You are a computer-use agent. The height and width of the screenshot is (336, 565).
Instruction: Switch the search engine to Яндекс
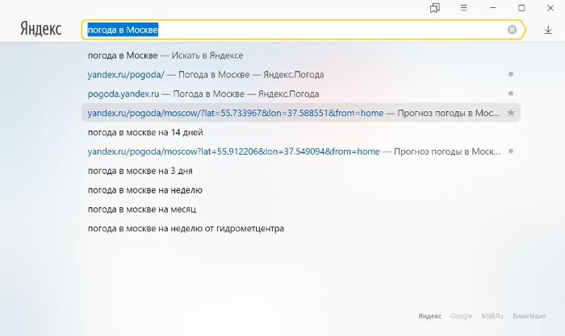tap(429, 316)
